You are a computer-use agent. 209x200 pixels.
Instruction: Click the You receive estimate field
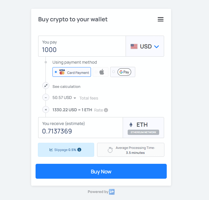[80, 131]
